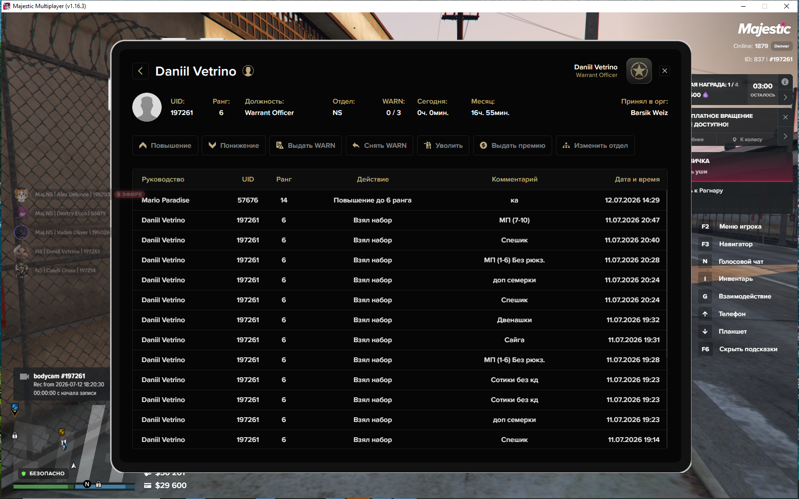Open the wheel notification chevron arrow
Screen dimensions: 799x499
(x=785, y=136)
